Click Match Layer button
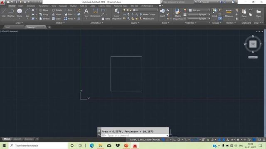This screenshot has height=149, width=266. [x=147, y=19]
